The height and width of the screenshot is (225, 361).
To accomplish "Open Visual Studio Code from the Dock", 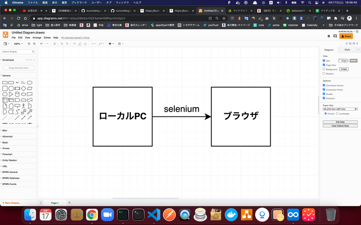I will point(154,215).
